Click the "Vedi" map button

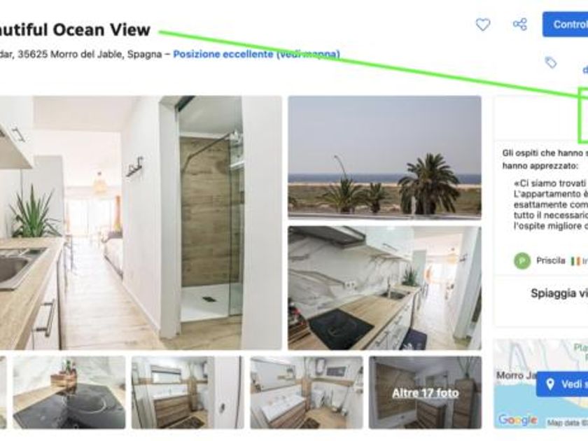pos(562,384)
